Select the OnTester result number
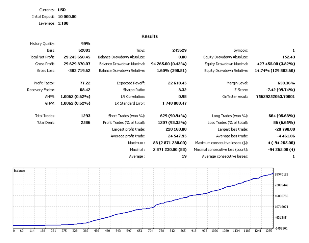 click(x=276, y=97)
